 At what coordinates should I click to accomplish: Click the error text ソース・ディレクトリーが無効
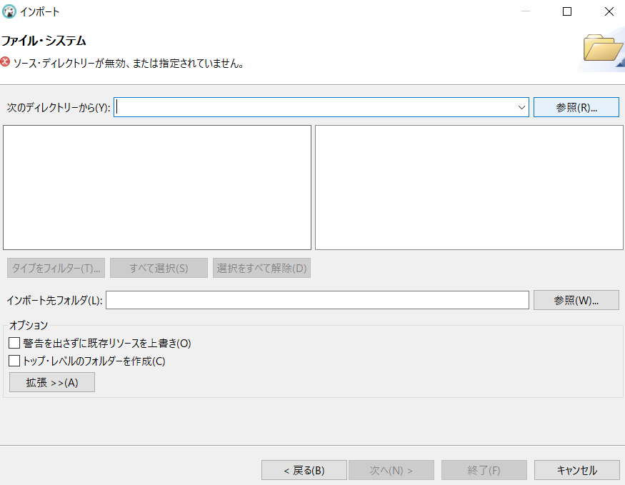click(129, 64)
